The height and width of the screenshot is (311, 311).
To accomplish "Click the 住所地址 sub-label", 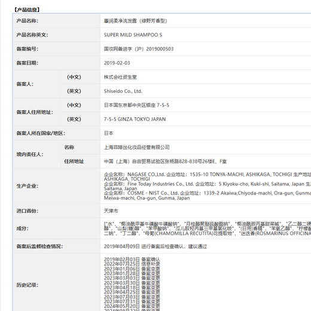I will (x=74, y=161).
